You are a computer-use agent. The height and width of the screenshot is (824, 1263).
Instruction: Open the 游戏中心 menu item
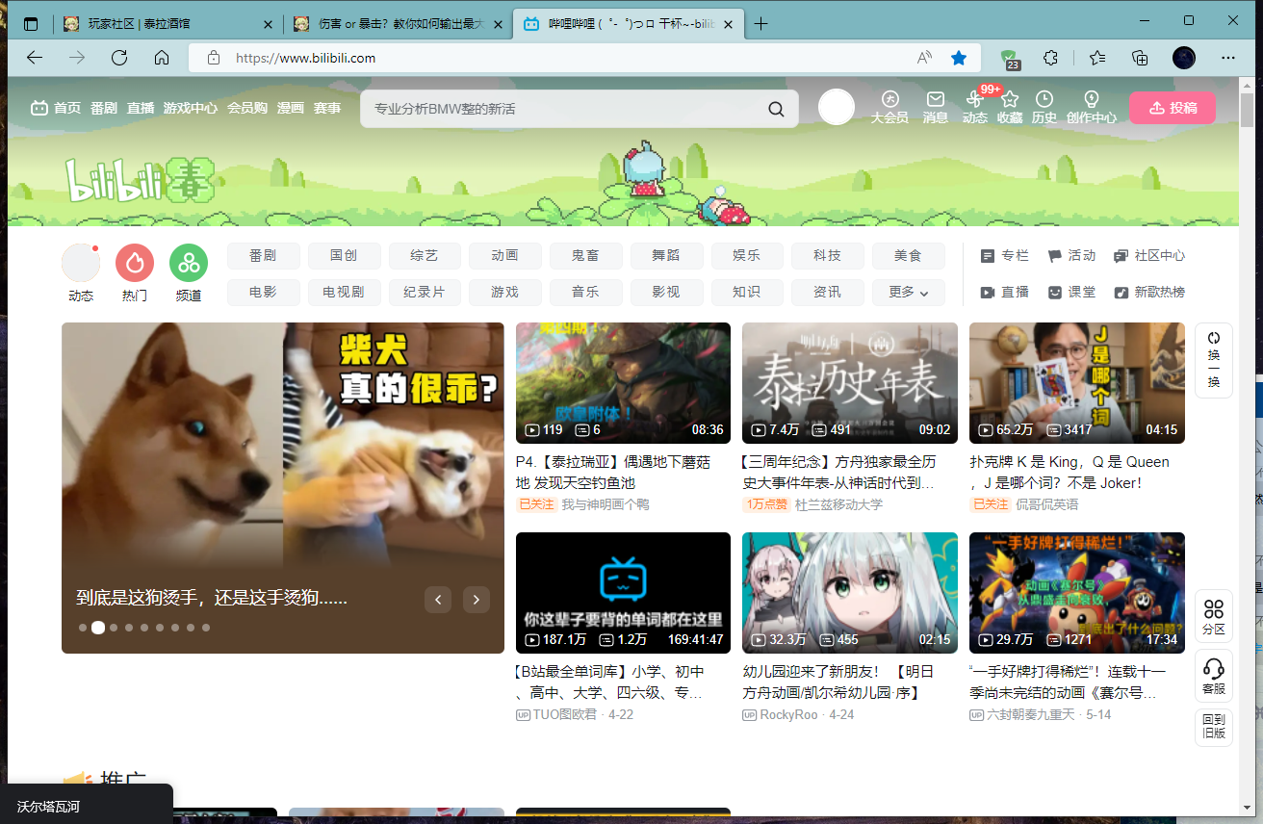click(191, 108)
